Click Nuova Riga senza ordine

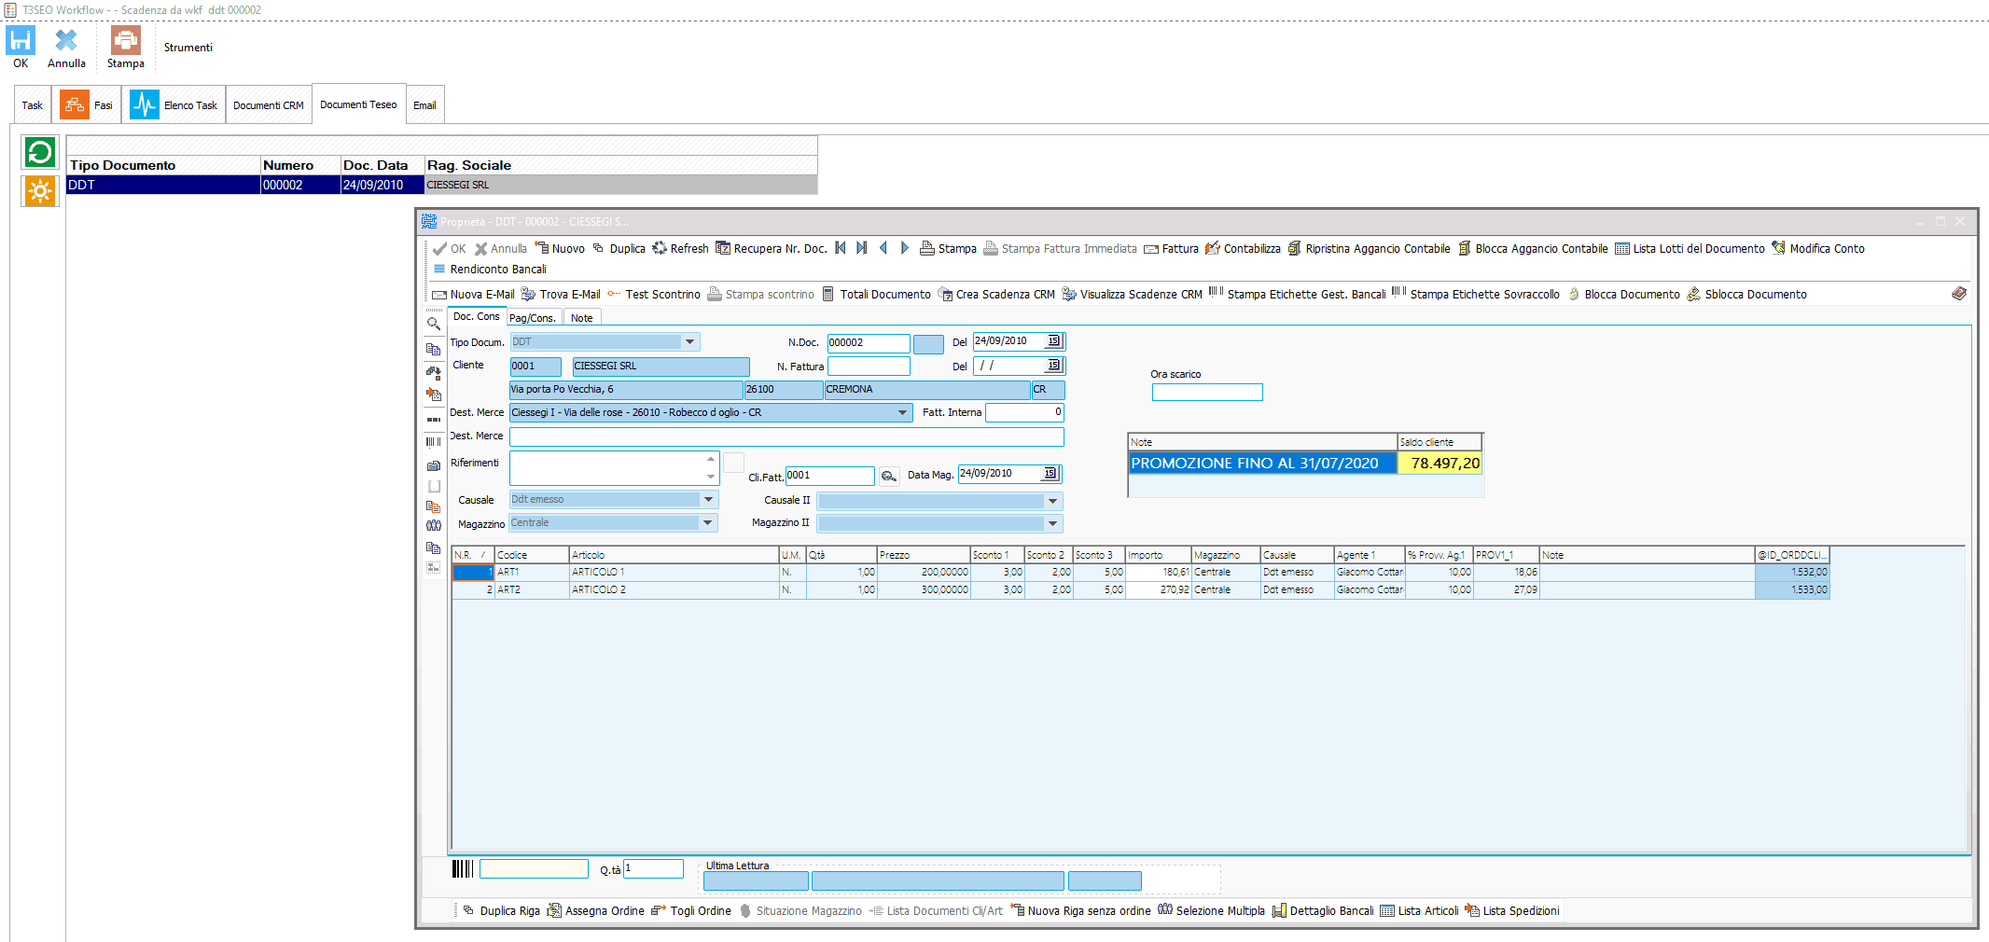click(1080, 911)
